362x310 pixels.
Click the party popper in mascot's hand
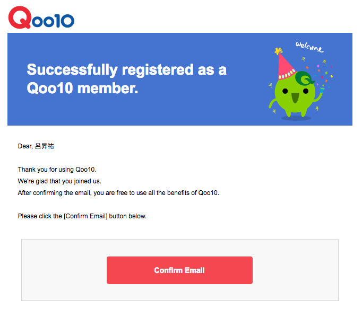click(x=322, y=90)
